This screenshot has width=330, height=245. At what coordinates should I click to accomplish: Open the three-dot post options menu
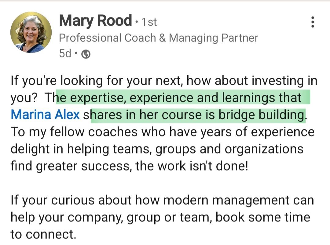pyautogui.click(x=312, y=22)
